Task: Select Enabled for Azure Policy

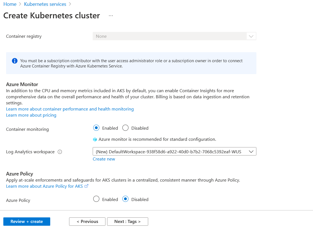Action: (x=96, y=199)
